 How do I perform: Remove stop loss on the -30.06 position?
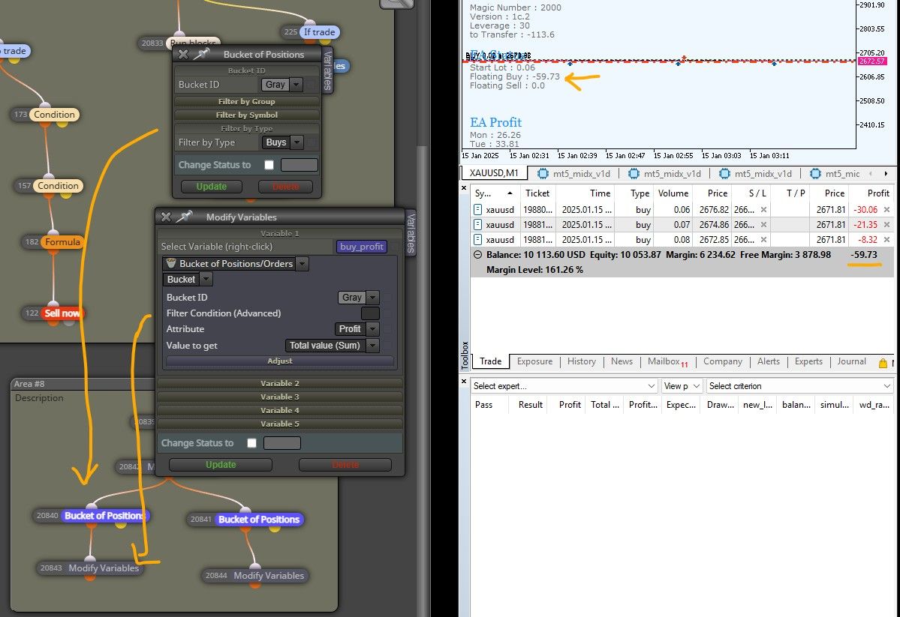(x=763, y=210)
